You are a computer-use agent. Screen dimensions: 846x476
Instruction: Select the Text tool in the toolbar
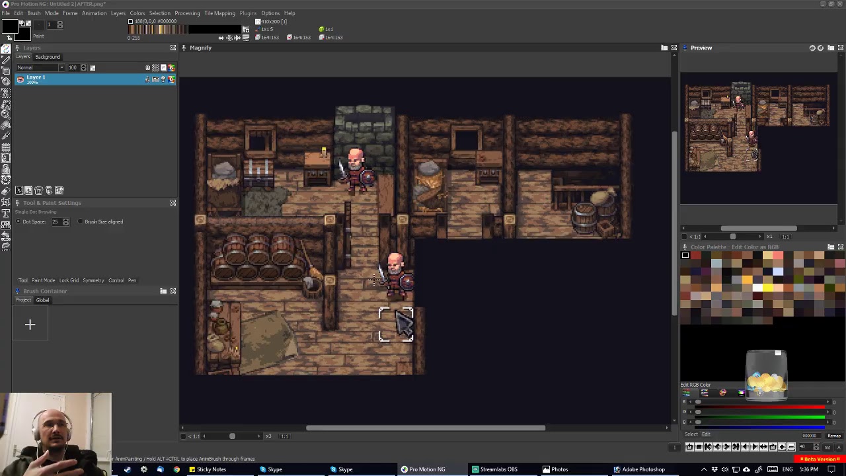pyautogui.click(x=6, y=213)
